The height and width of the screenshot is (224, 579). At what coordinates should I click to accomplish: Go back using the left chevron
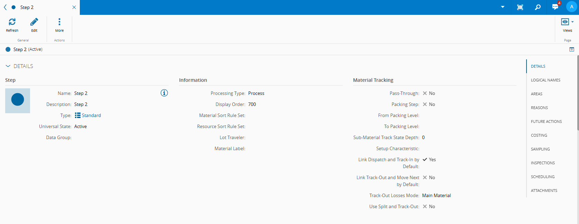pyautogui.click(x=5, y=7)
